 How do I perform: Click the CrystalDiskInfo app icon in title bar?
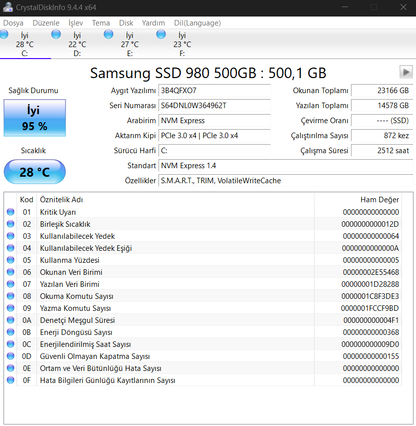(x=7, y=8)
